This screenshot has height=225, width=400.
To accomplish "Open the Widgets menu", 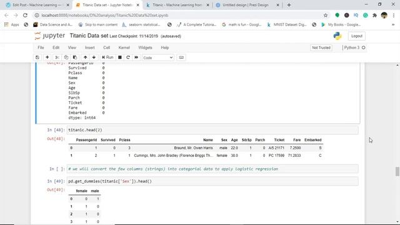I will point(145,47).
